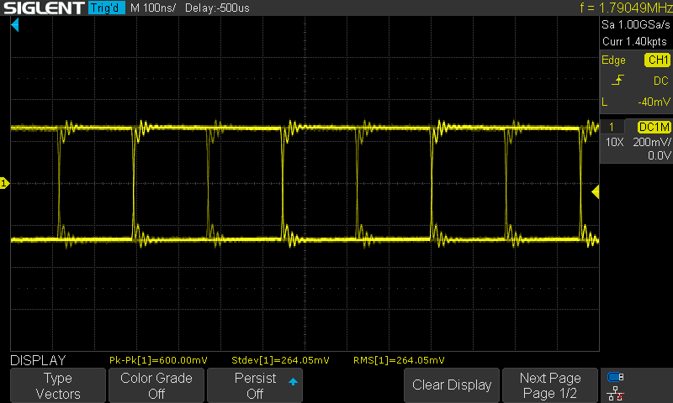Click the channel 1 number indicator

[611, 127]
